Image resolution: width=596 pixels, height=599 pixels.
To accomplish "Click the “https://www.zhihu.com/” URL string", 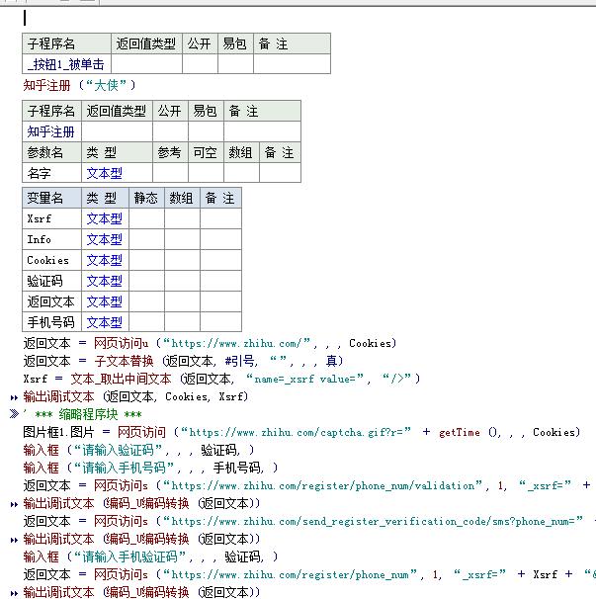I will tap(236, 343).
